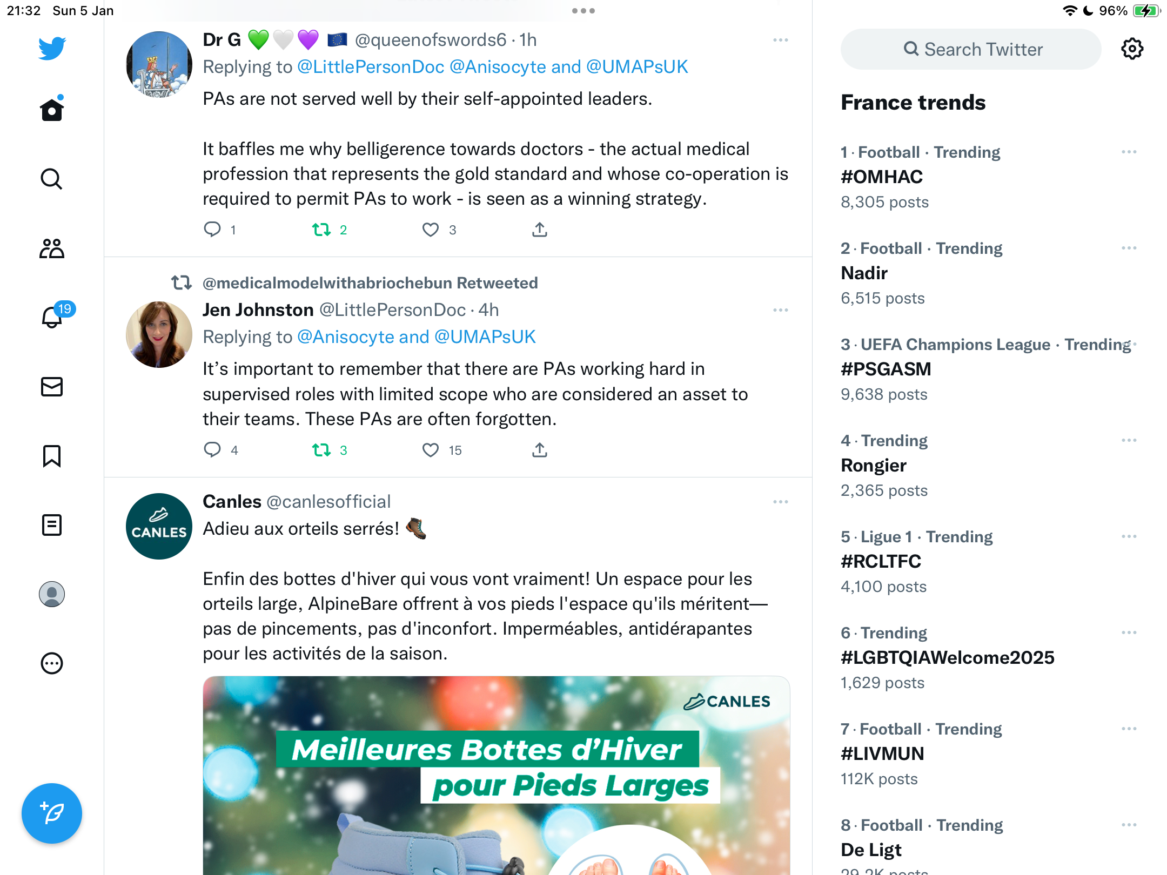1167x875 pixels.
Task: Open trends settings gear
Action: point(1132,49)
